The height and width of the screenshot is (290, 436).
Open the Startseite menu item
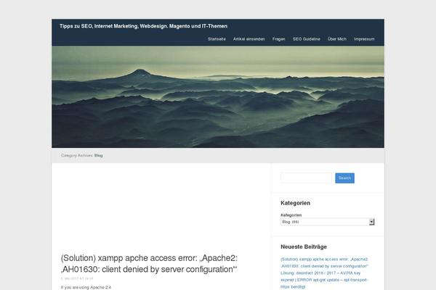coord(217,39)
